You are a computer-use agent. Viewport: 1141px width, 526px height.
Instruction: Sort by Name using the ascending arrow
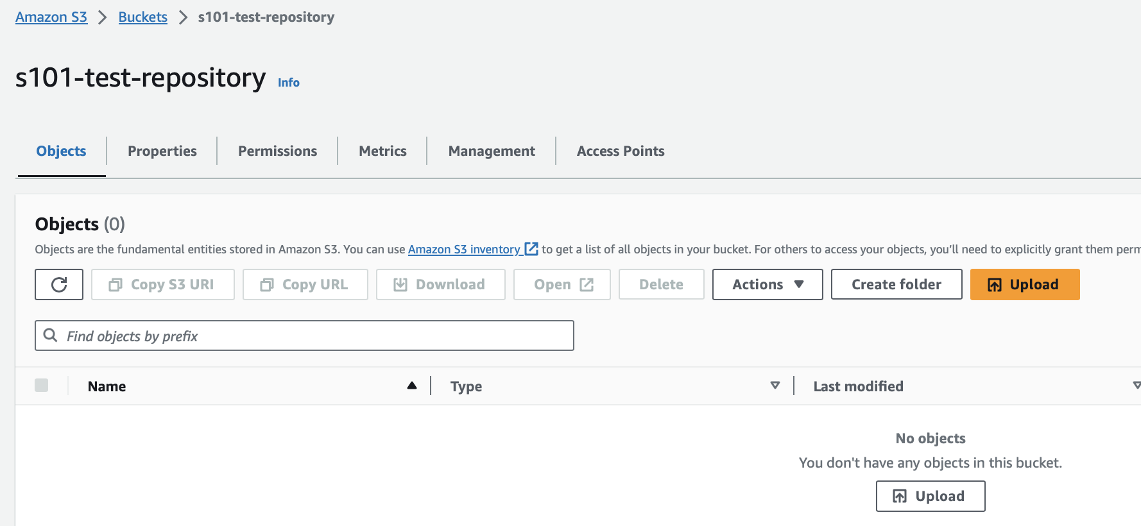412,386
